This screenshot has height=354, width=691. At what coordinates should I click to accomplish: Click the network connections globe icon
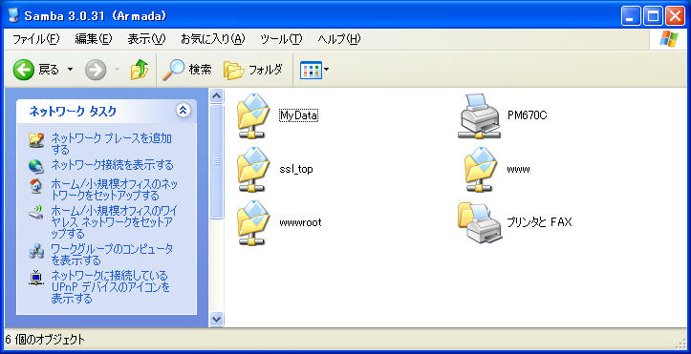(36, 166)
